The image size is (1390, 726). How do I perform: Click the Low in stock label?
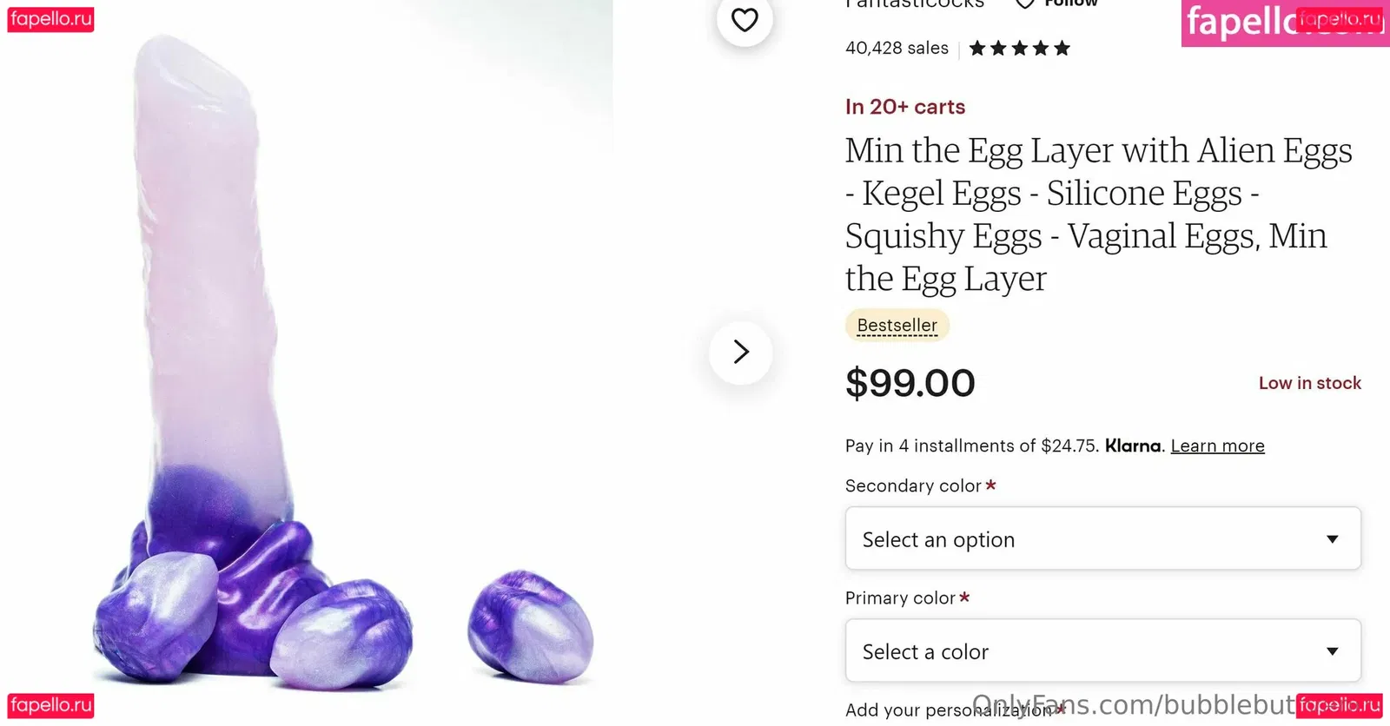pos(1309,383)
